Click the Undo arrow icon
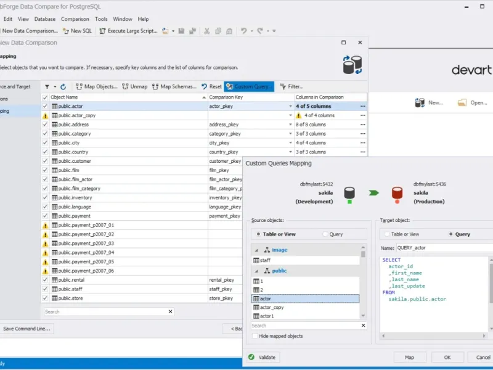 (x=243, y=31)
